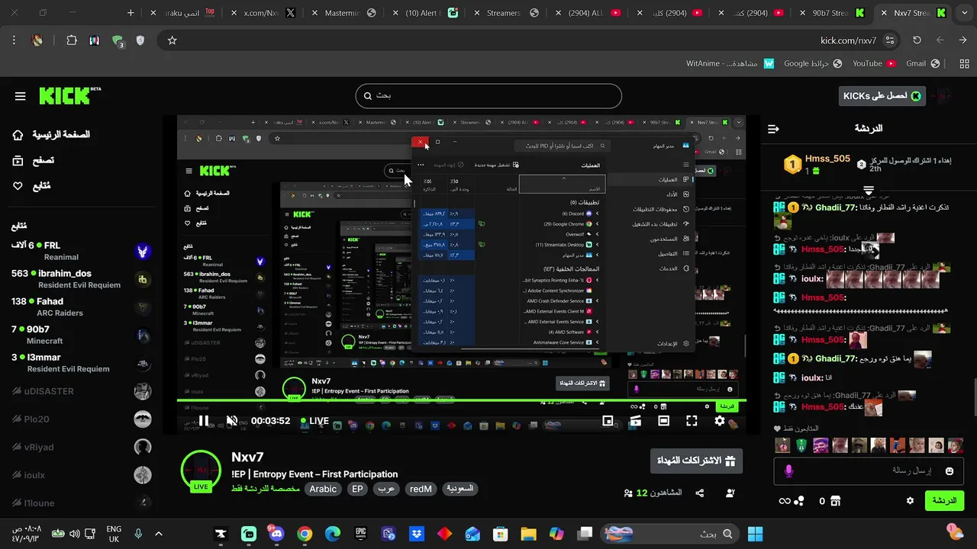Bookmark this page star icon

[x=173, y=40]
